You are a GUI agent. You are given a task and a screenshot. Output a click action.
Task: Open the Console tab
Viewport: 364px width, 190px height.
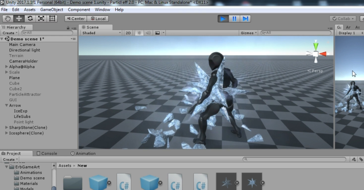click(x=47, y=153)
